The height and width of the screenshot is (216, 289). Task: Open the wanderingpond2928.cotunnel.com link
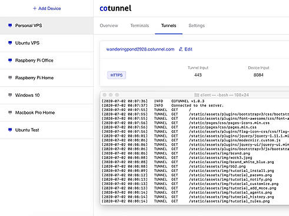[140, 49]
